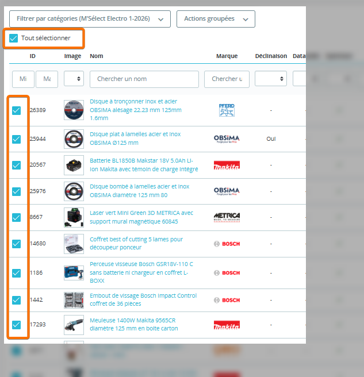Screen dimensions: 364x377
Task: Click the Image column header
Action: pos(72,56)
